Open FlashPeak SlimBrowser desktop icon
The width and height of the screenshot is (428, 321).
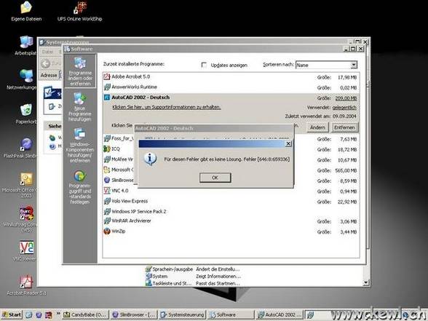pos(25,148)
